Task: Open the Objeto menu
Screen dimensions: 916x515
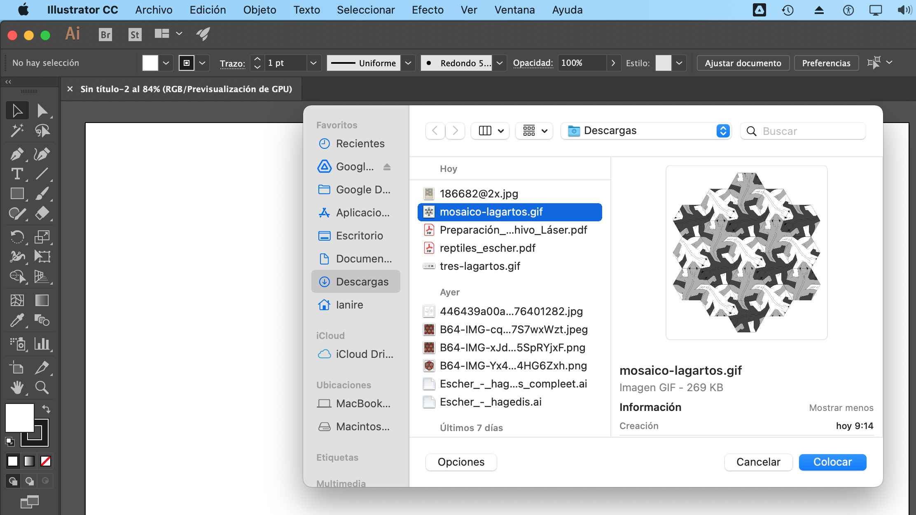Action: click(259, 10)
